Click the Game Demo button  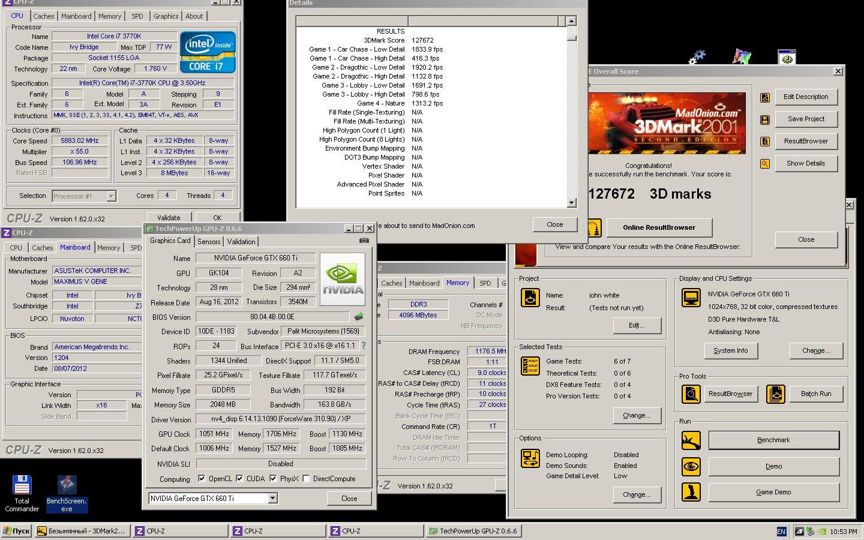773,492
